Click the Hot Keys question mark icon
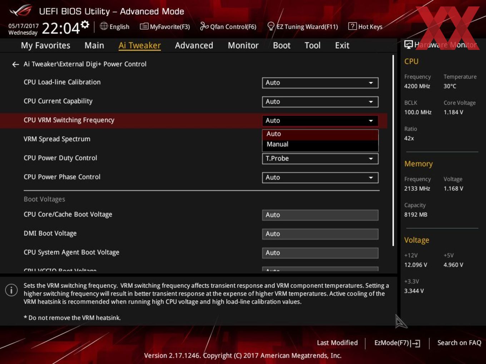Image resolution: width=486 pixels, height=364 pixels. click(352, 26)
